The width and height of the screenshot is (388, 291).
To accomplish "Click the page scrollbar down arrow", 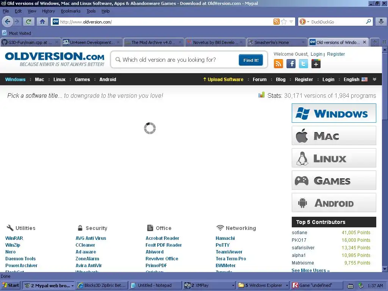I will [385, 269].
